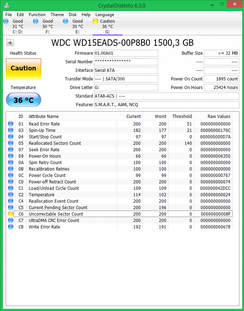Image resolution: width=244 pixels, height=311 pixels.
Task: Click the status orb for Load/Unload Cycle Count
Action: [11, 188]
